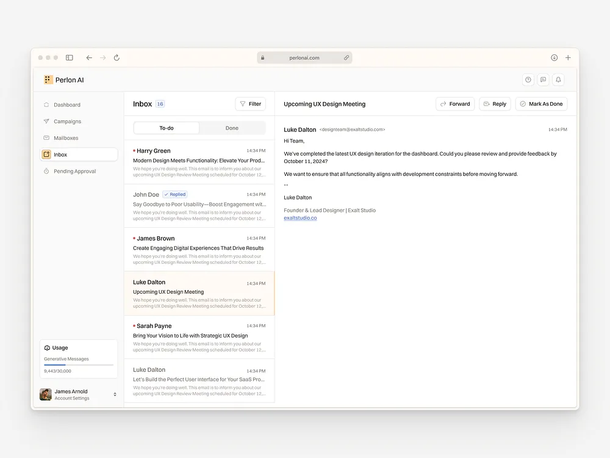The width and height of the screenshot is (610, 458).
Task: Click the Dashboard home icon
Action: click(x=48, y=104)
